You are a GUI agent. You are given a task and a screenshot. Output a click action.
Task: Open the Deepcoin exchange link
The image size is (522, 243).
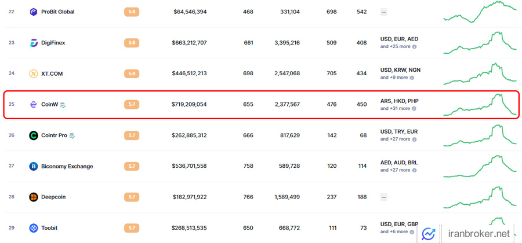[x=53, y=197]
